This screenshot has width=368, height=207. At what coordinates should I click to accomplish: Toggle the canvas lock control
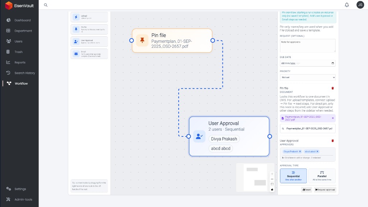click(x=272, y=189)
